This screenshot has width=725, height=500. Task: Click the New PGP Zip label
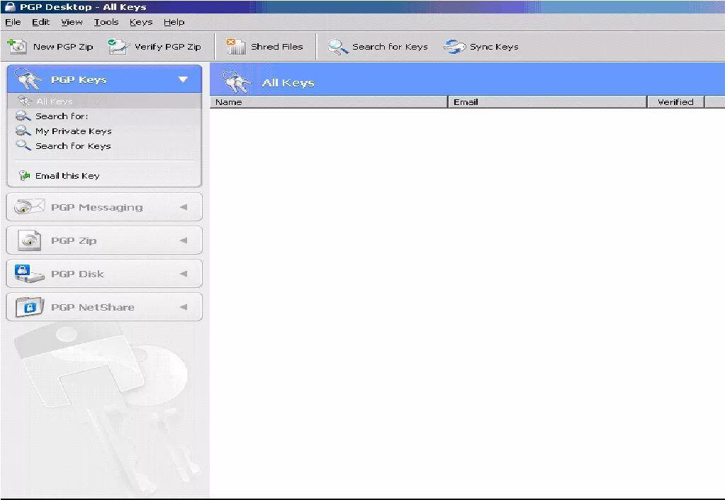point(63,47)
